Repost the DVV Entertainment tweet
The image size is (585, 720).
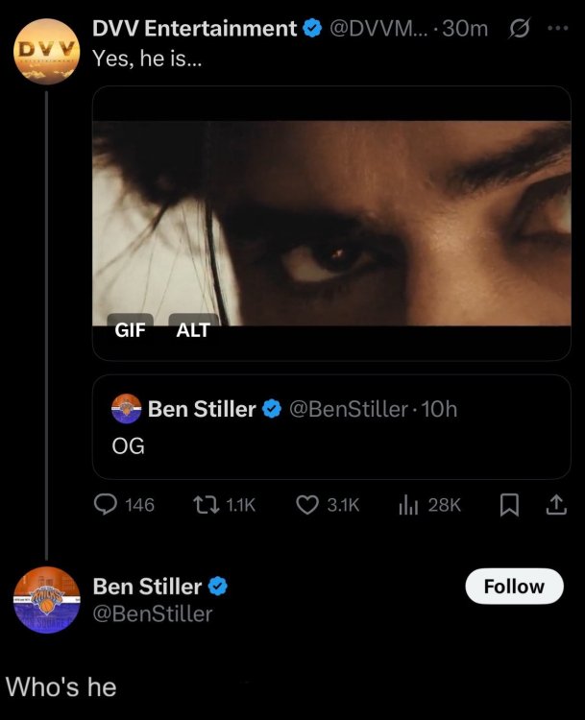205,504
